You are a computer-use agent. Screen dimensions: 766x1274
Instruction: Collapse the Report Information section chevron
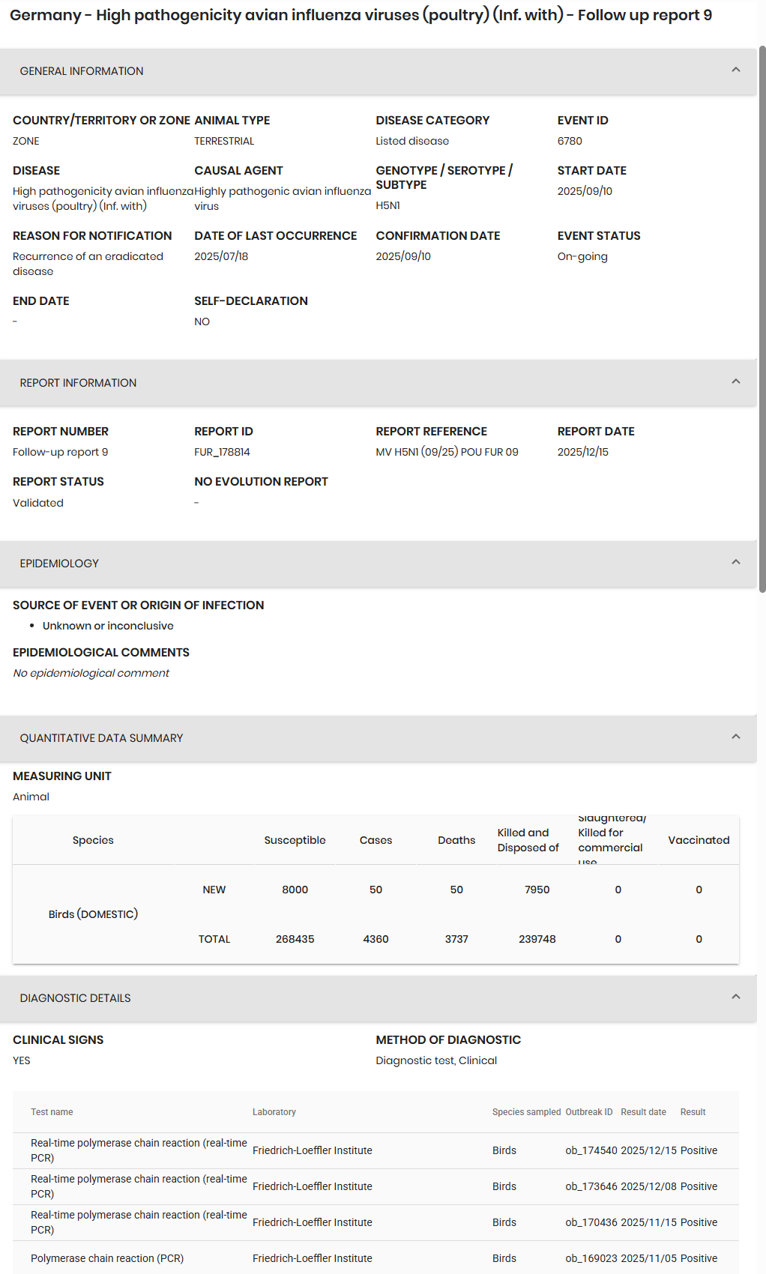point(735,381)
